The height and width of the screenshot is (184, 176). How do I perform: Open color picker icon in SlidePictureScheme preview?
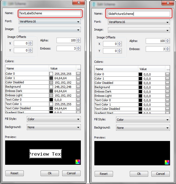coord(167,162)
